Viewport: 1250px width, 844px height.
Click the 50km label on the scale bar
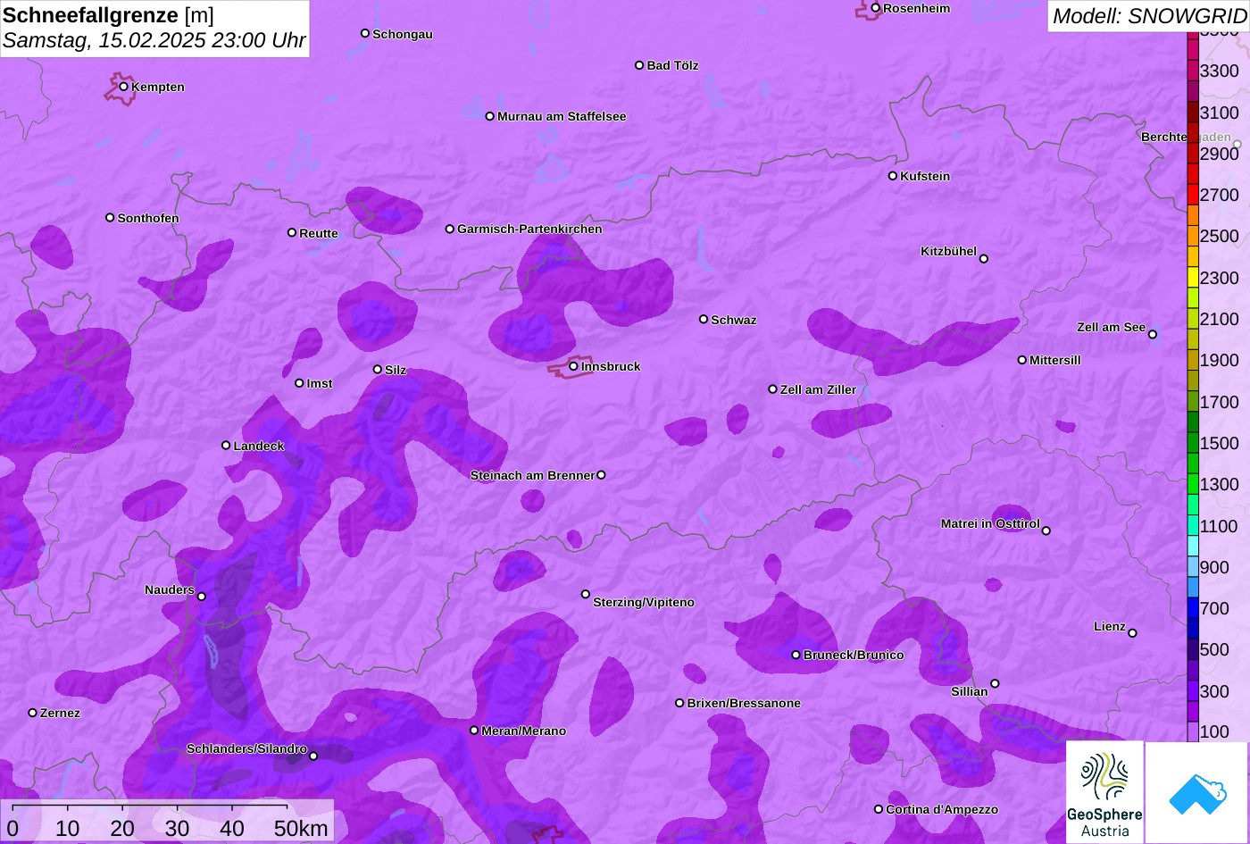[301, 828]
